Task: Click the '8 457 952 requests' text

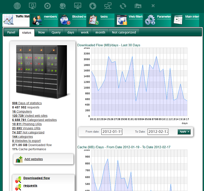Action: tap(26, 107)
